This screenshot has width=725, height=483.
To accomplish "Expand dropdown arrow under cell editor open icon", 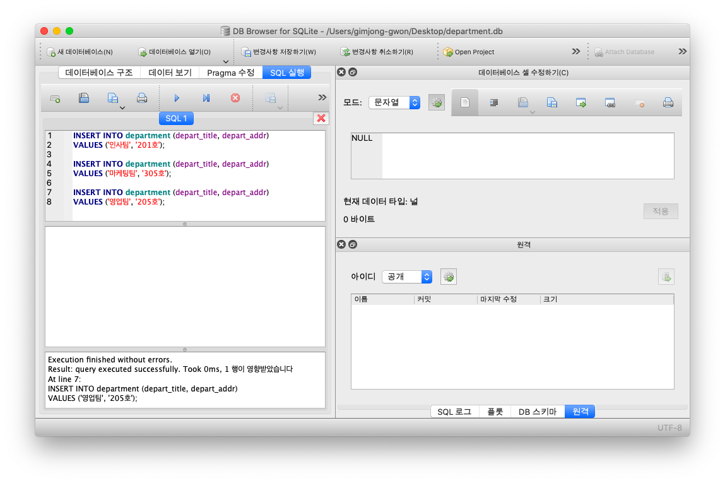I will pos(532,112).
